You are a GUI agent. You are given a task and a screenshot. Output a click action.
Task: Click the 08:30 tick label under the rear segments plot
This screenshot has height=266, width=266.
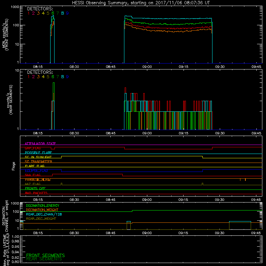click(74, 133)
